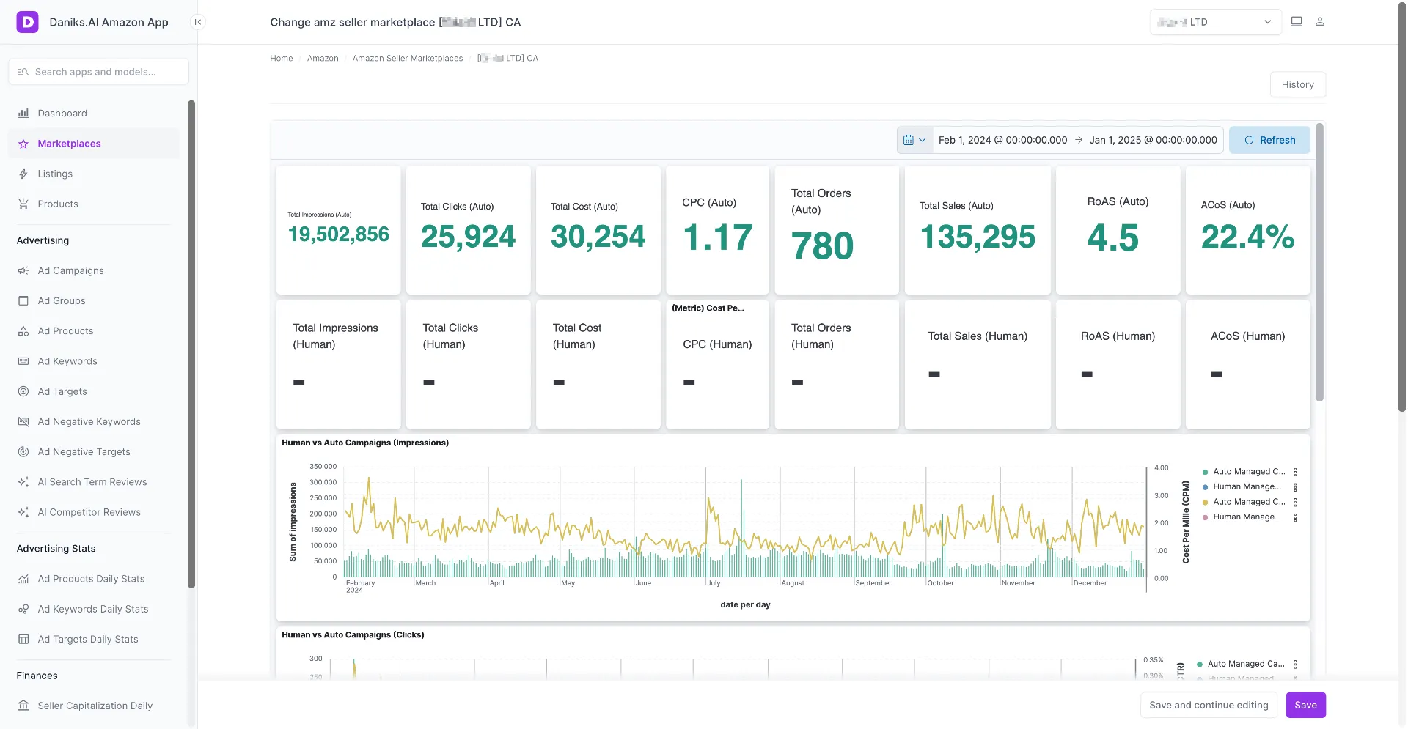Click the Ad Targets bullseye icon

coord(23,391)
